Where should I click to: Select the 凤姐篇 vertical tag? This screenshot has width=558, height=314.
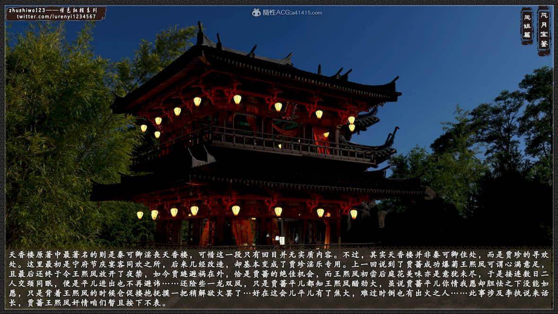527,26
